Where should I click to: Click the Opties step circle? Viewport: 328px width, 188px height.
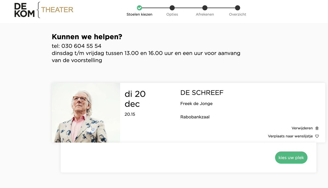(172, 8)
